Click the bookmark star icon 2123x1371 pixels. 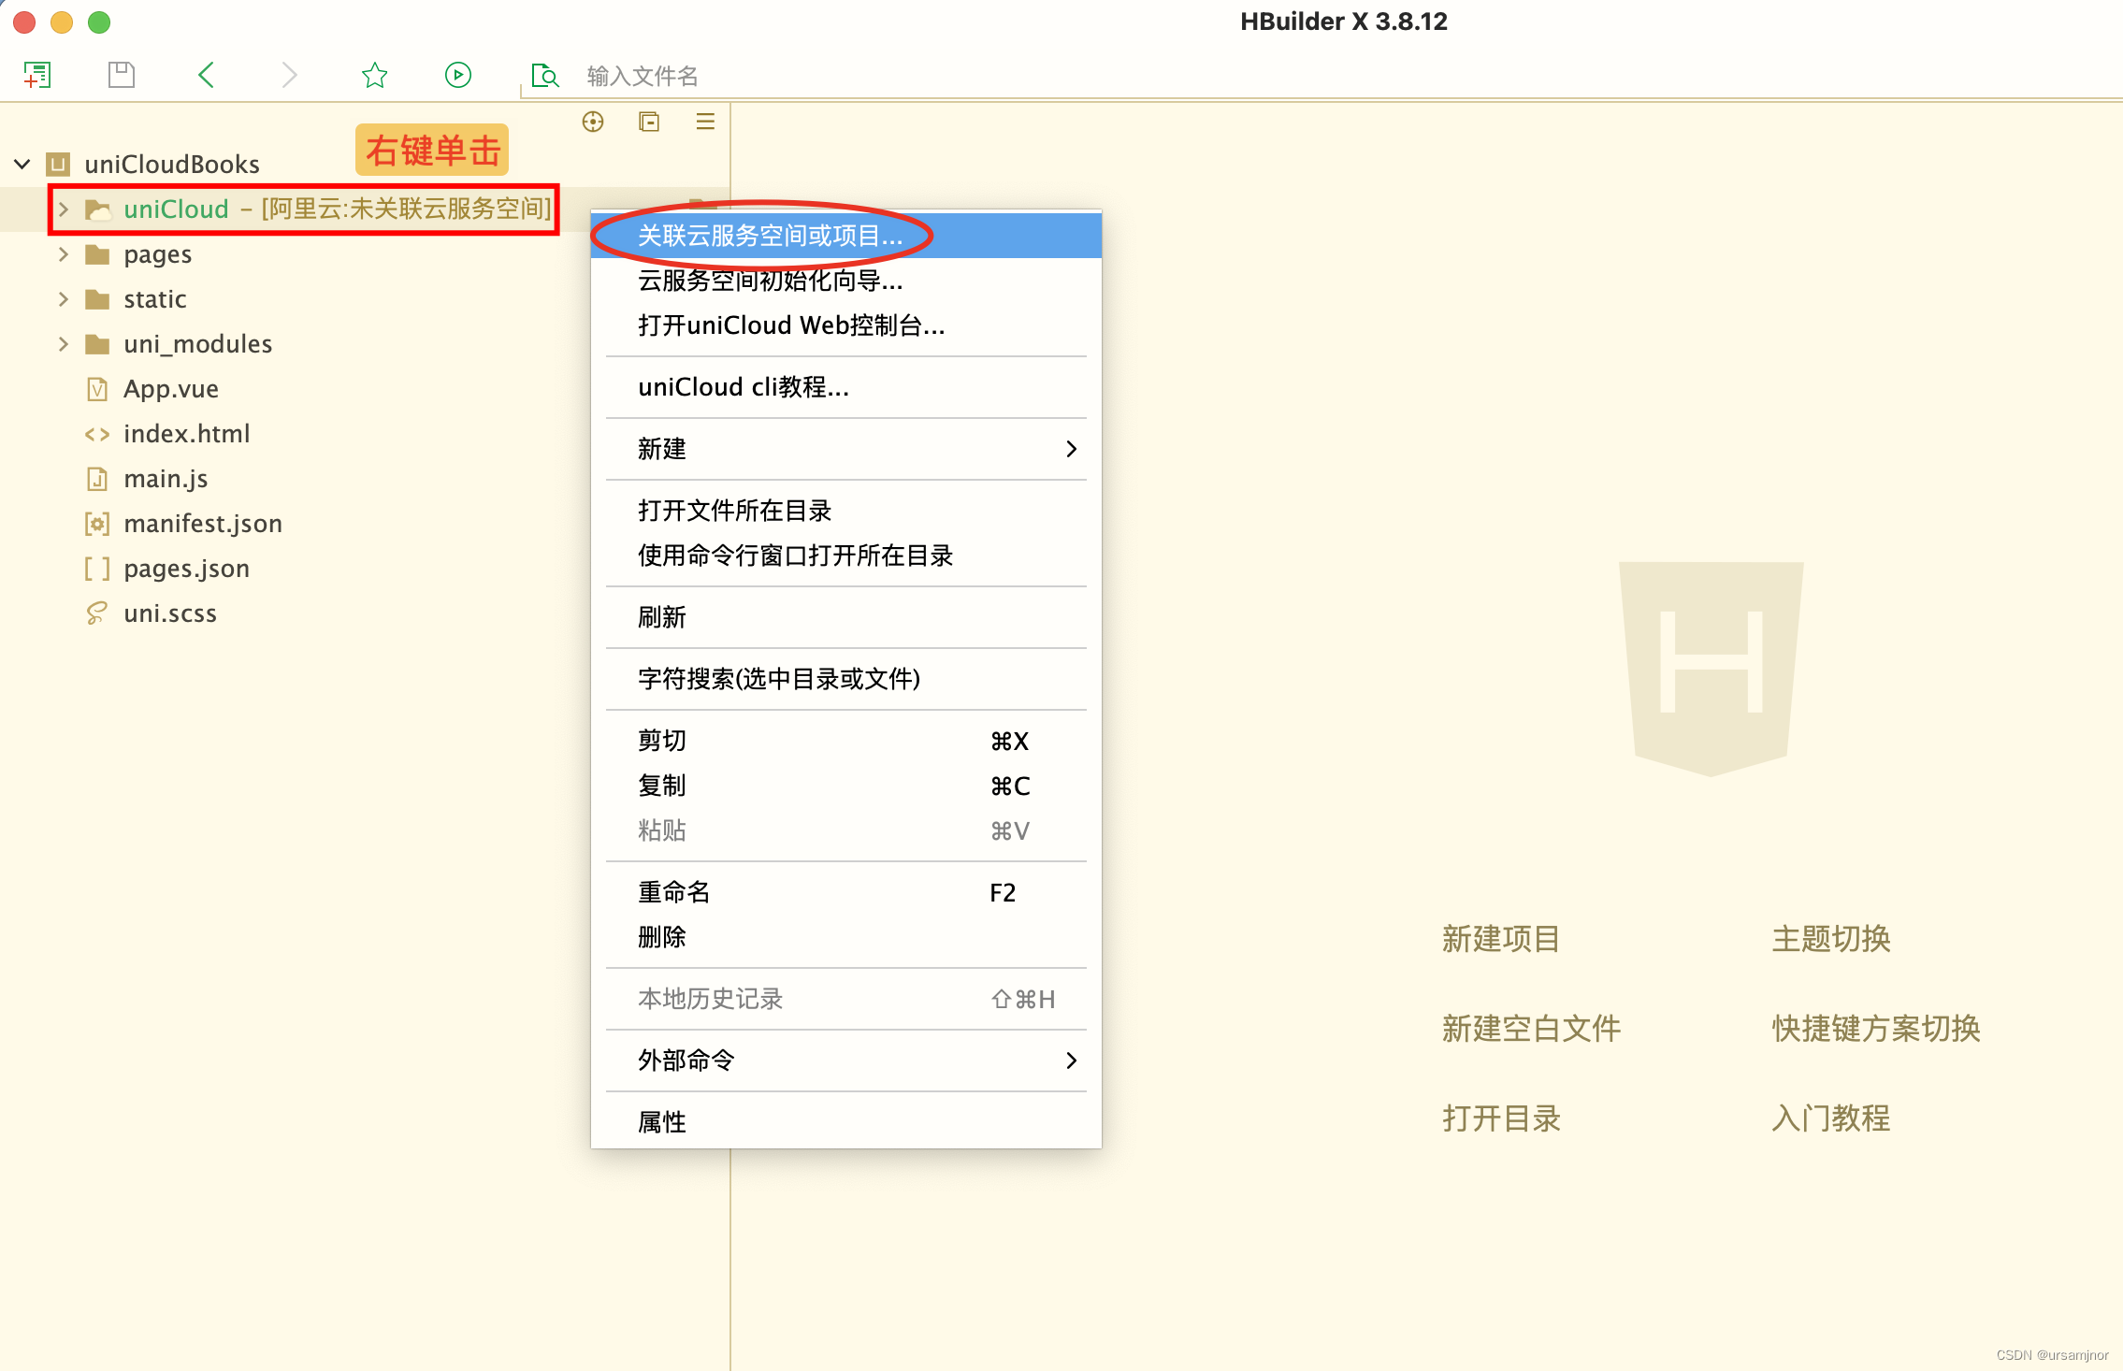[375, 75]
